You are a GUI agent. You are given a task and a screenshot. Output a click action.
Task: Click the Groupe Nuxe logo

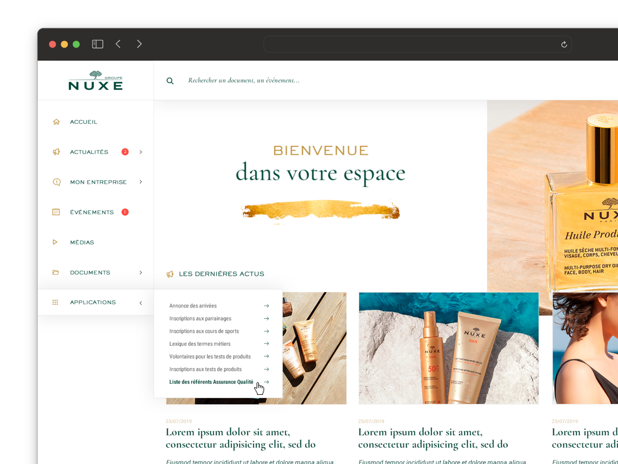coord(96,81)
